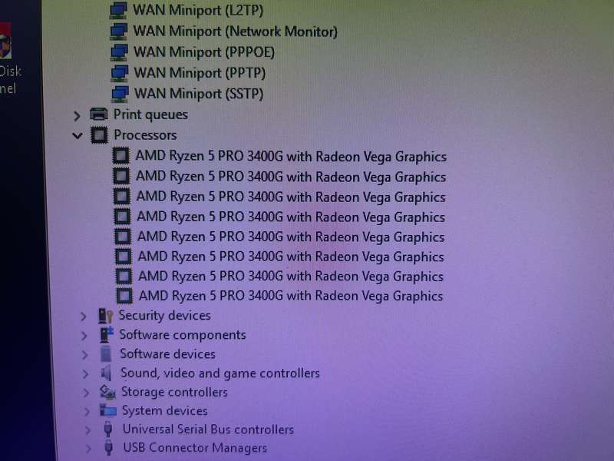This screenshot has height=461, width=614.
Task: Select Sound, video and game controllers label
Action: point(220,373)
